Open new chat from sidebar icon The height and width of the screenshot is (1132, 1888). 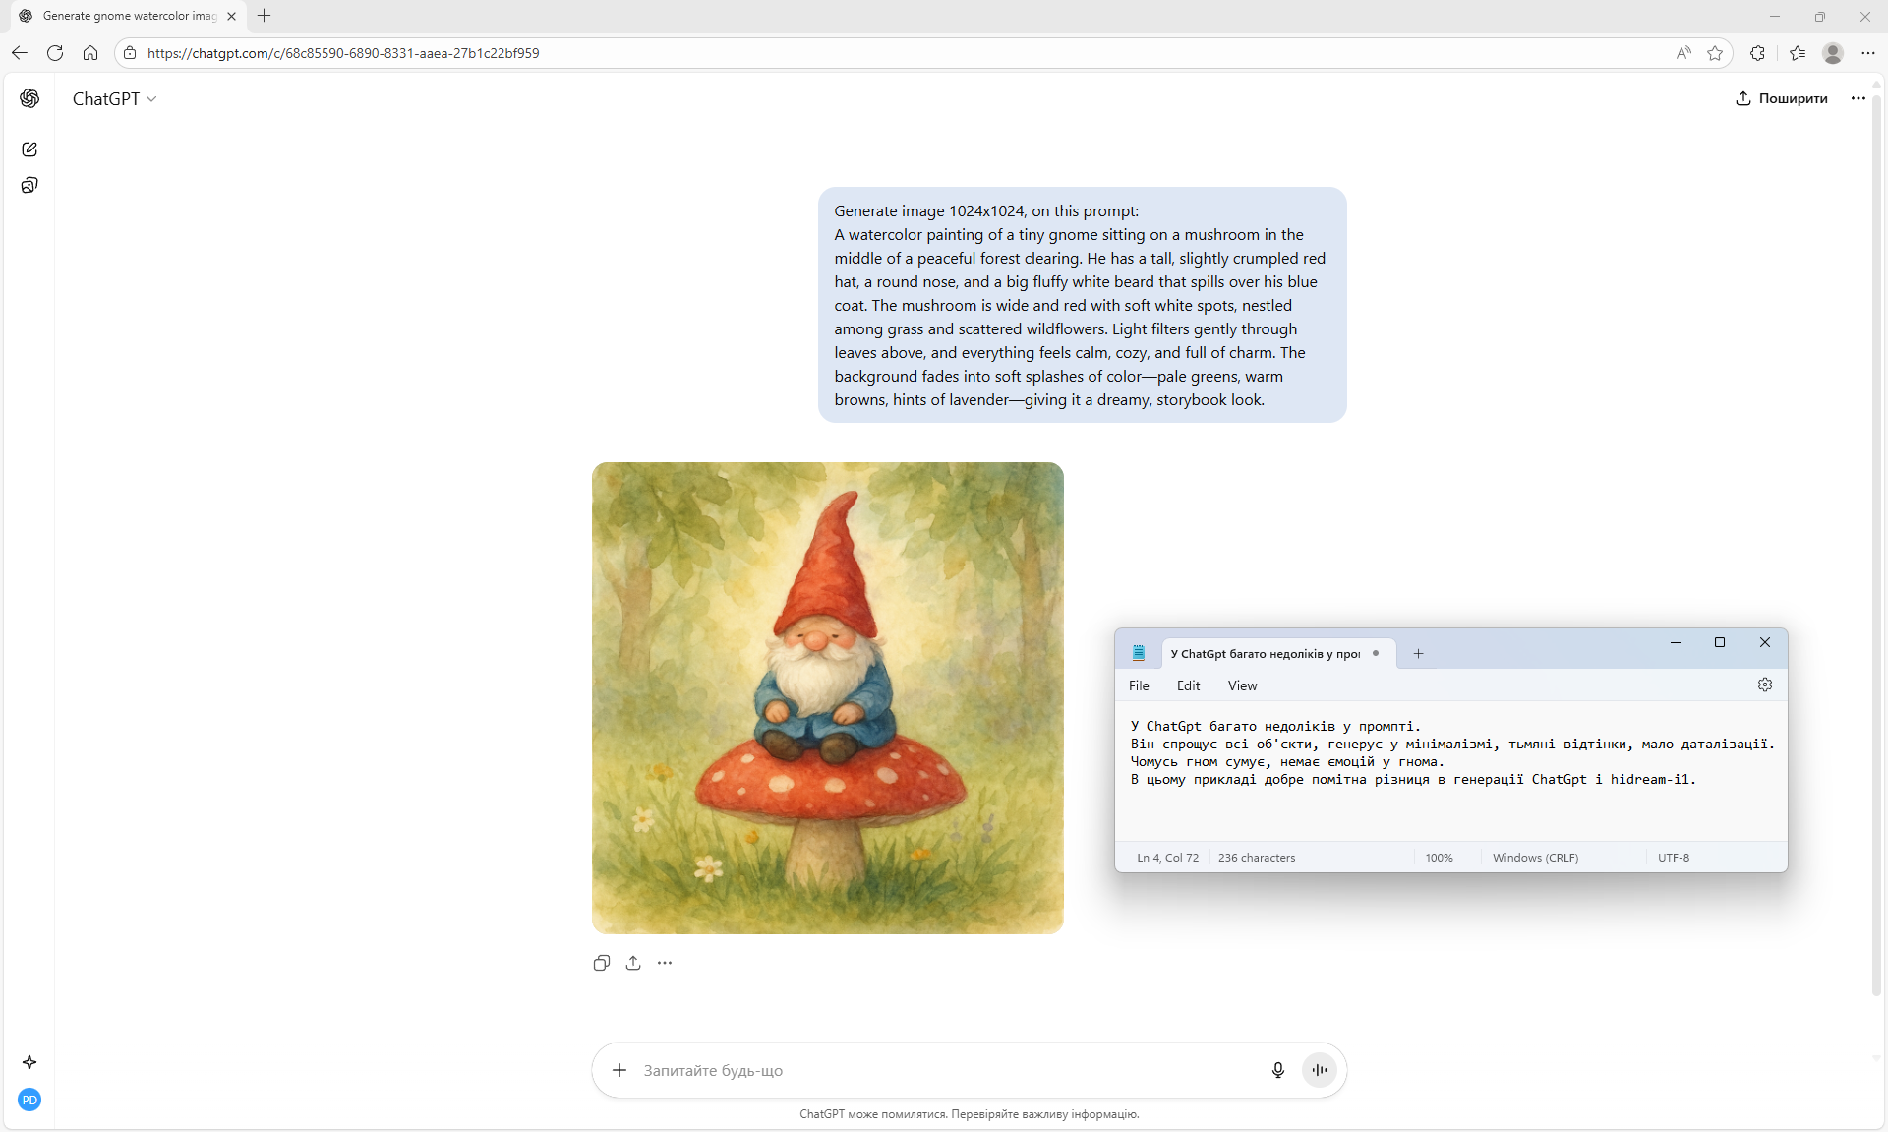tap(29, 149)
